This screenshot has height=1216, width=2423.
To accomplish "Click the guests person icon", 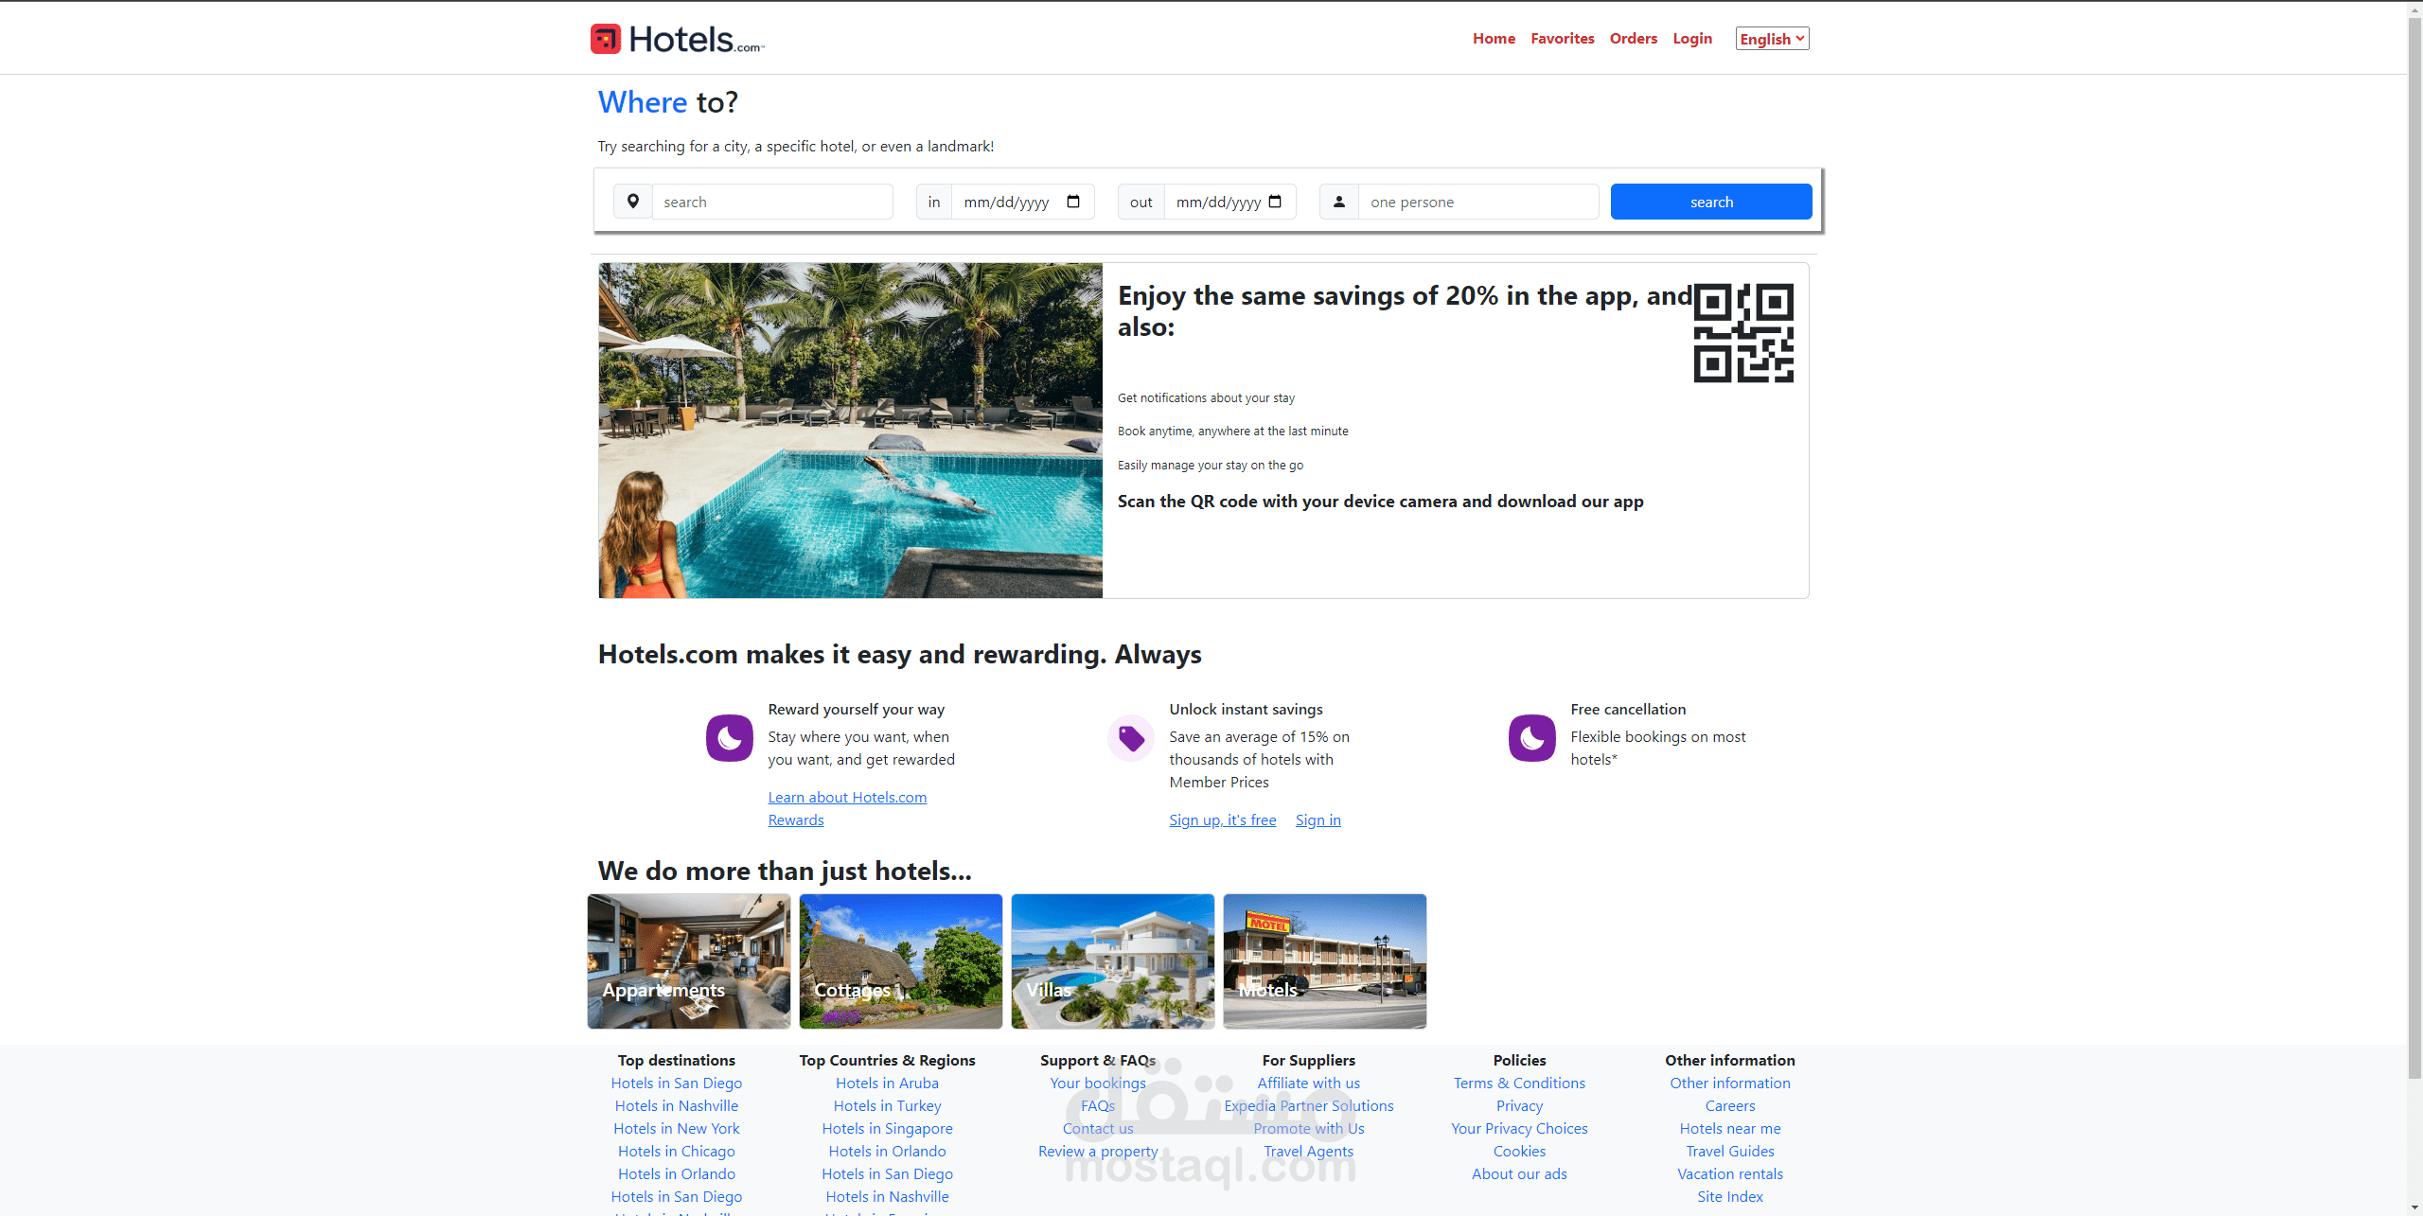I will coord(1337,200).
